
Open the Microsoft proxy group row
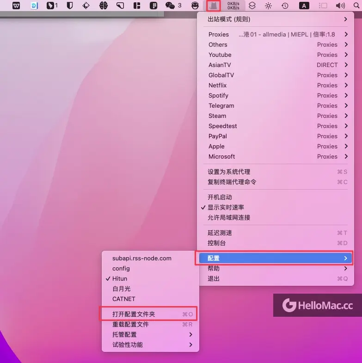(x=276, y=157)
